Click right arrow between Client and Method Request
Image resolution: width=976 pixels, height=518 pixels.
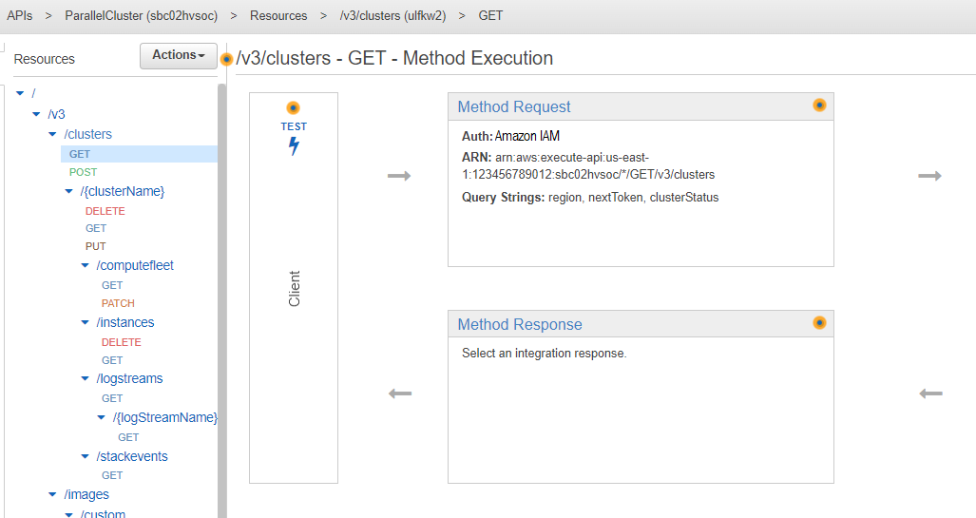click(400, 176)
